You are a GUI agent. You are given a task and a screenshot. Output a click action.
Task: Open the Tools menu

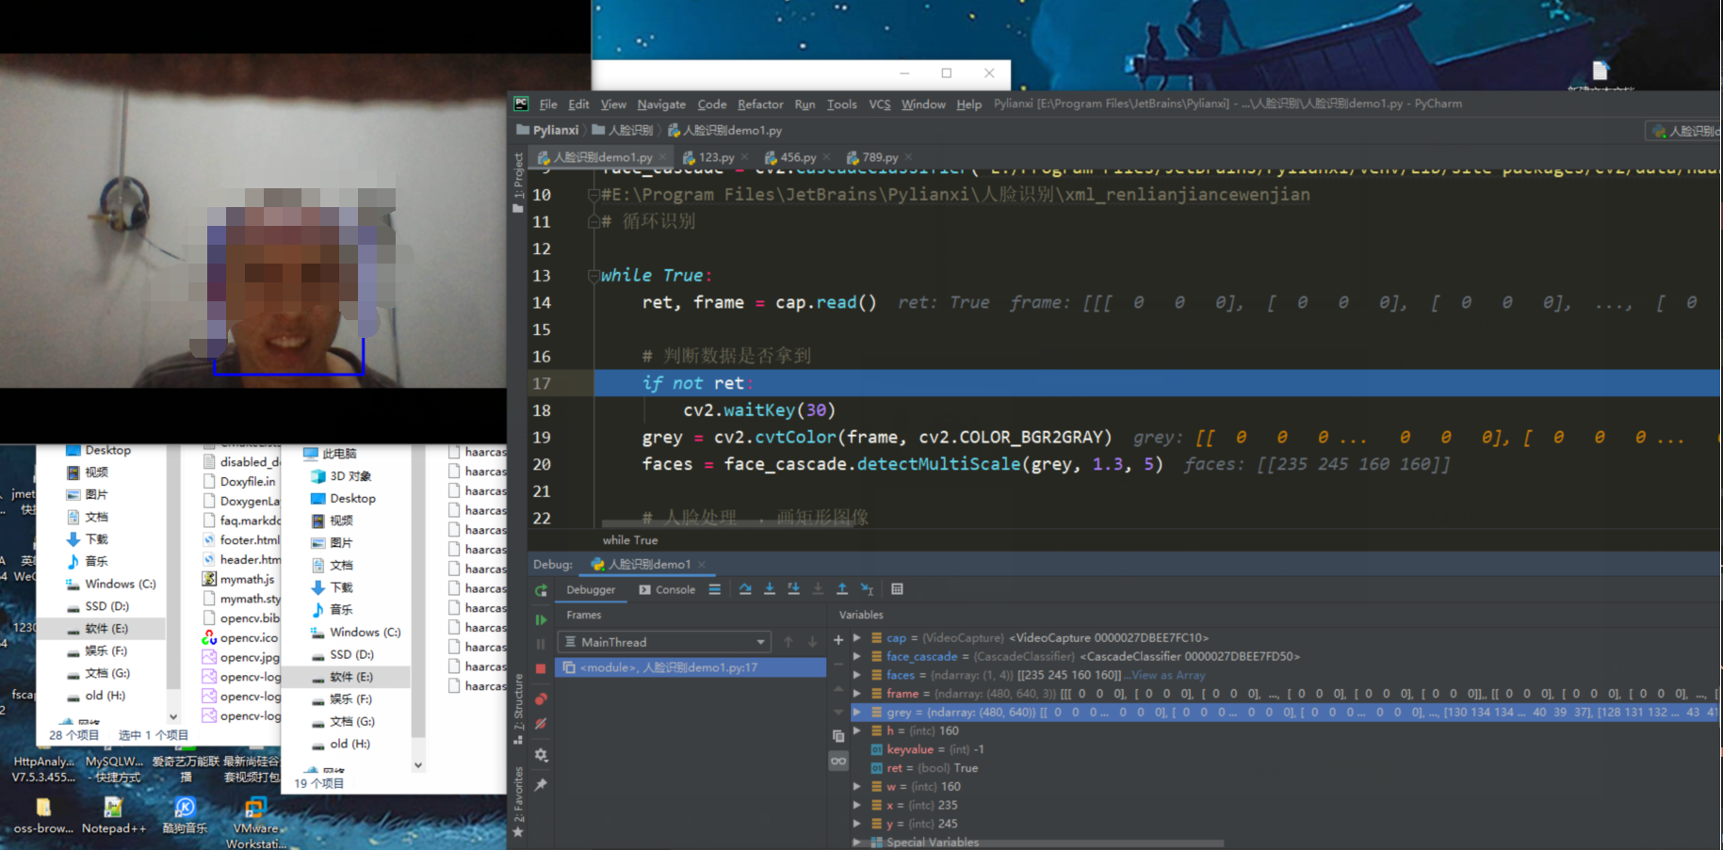pyautogui.click(x=842, y=104)
